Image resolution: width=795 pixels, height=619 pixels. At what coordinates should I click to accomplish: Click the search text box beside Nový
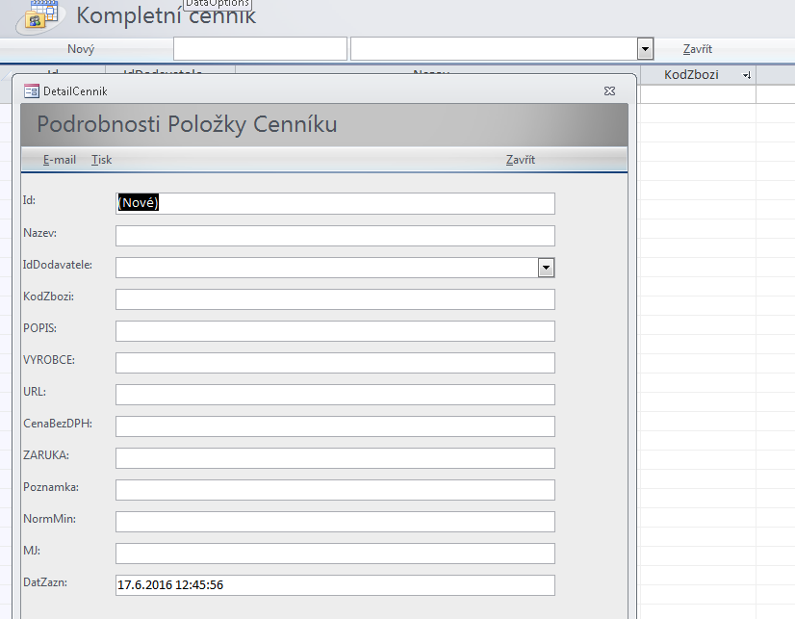[259, 49]
